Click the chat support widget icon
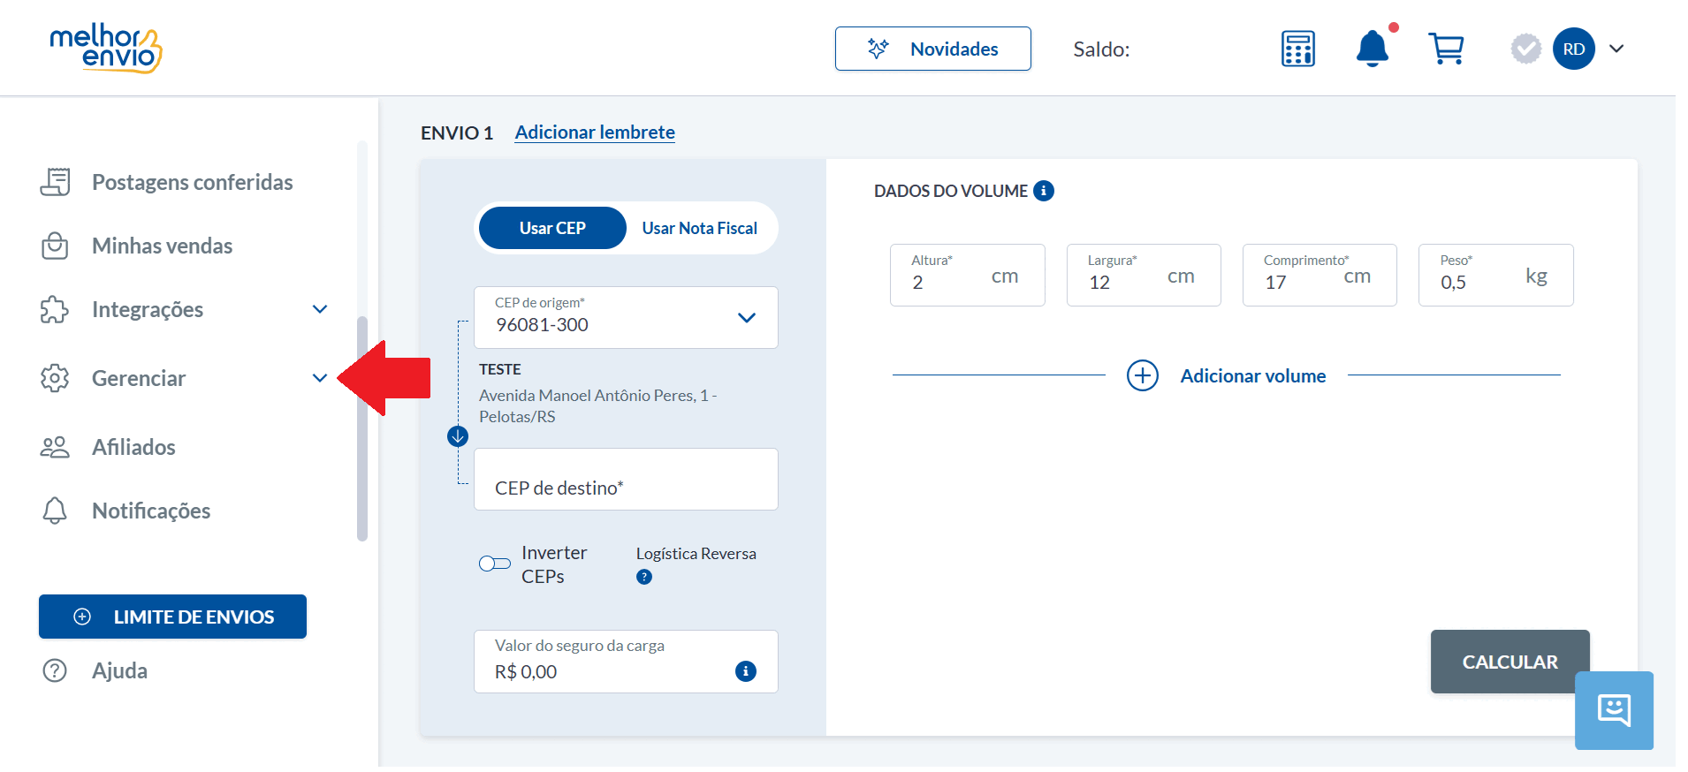Screen dimensions: 1688x772 point(1614,710)
